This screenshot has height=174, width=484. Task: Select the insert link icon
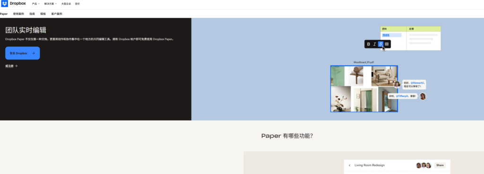(380, 44)
